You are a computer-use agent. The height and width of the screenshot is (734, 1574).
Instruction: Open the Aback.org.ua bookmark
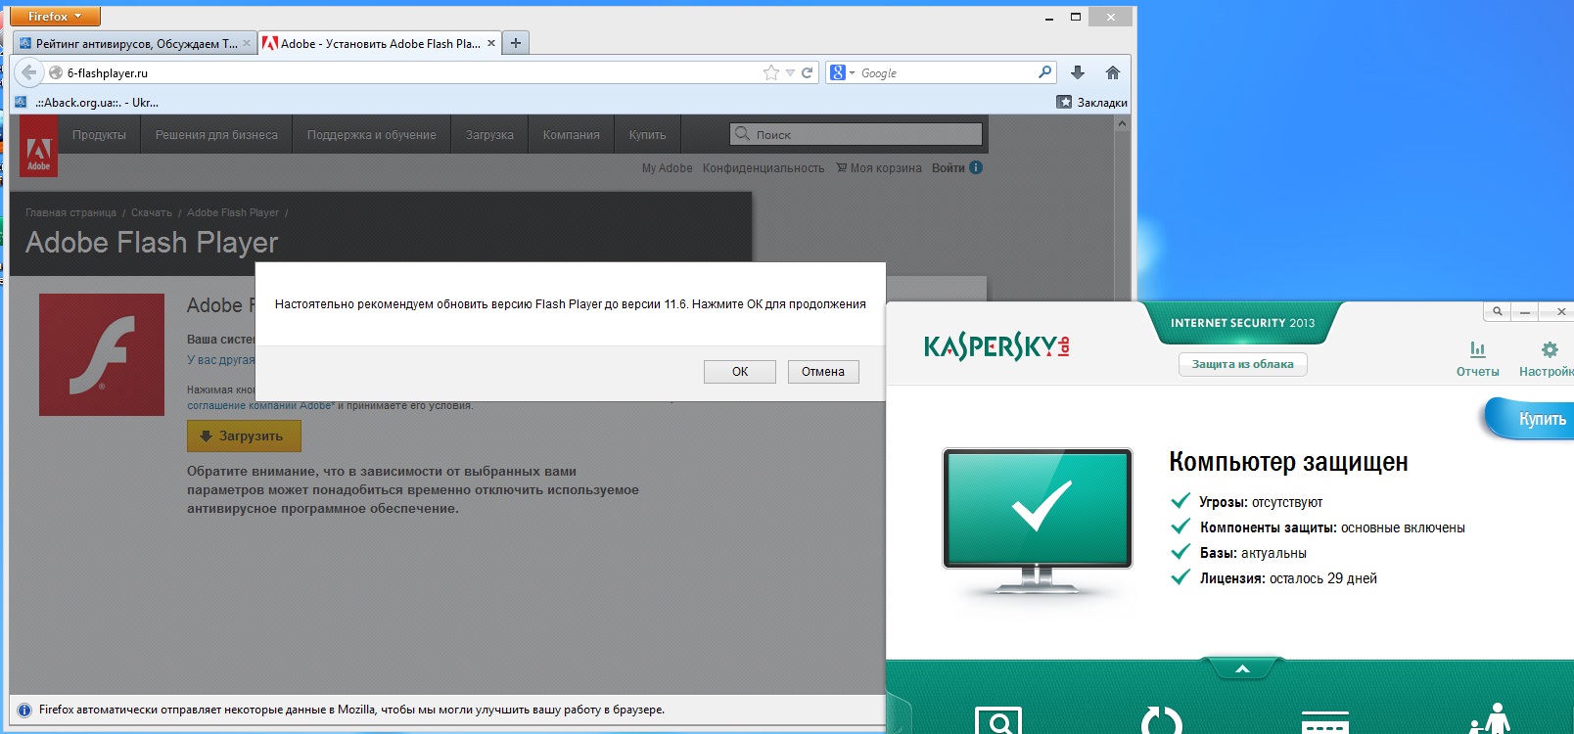[x=86, y=102]
